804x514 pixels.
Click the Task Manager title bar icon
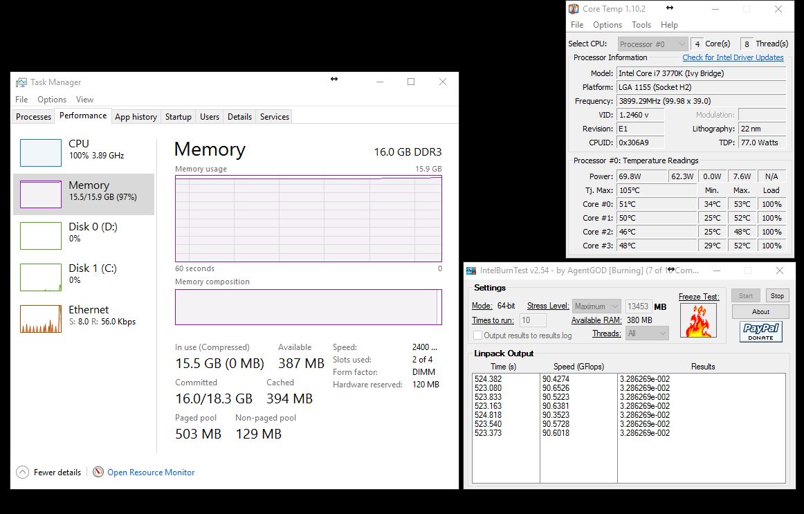21,82
